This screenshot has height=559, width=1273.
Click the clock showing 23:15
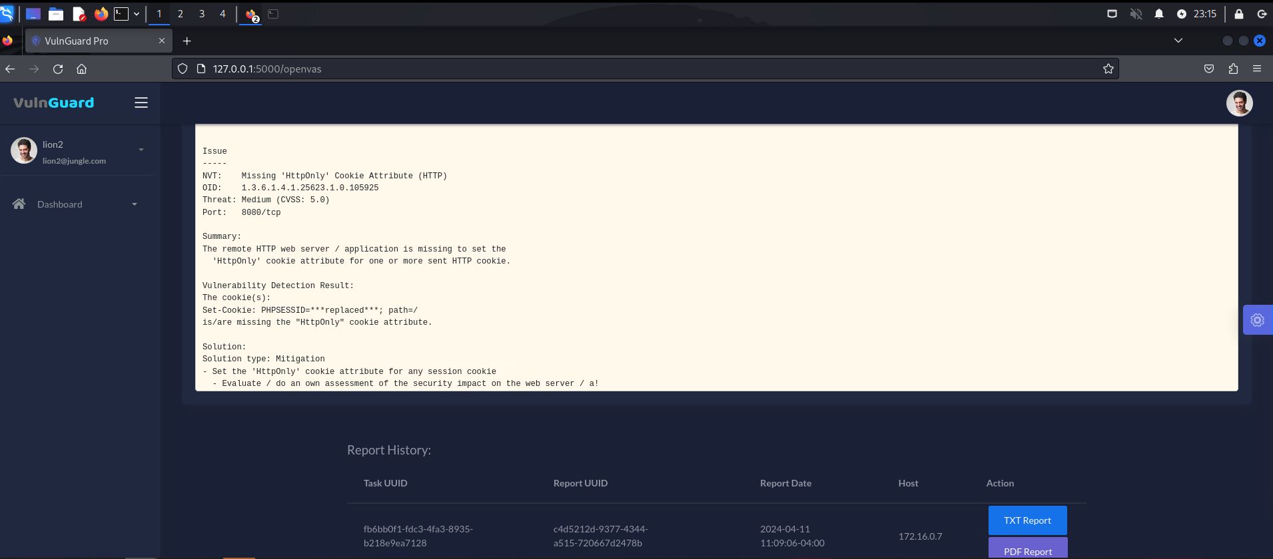tap(1205, 13)
